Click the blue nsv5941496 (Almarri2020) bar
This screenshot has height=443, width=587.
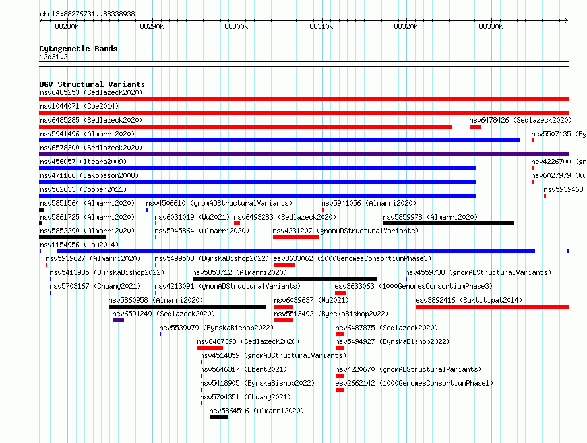click(280, 140)
